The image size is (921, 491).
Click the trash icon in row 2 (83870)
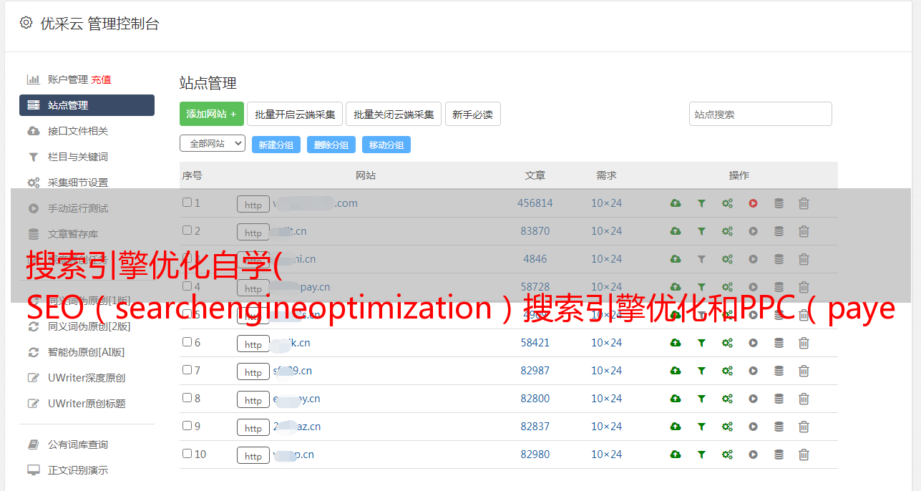pyautogui.click(x=804, y=231)
